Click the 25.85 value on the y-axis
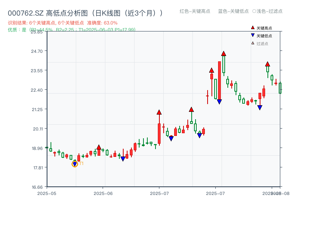 click(x=36, y=33)
